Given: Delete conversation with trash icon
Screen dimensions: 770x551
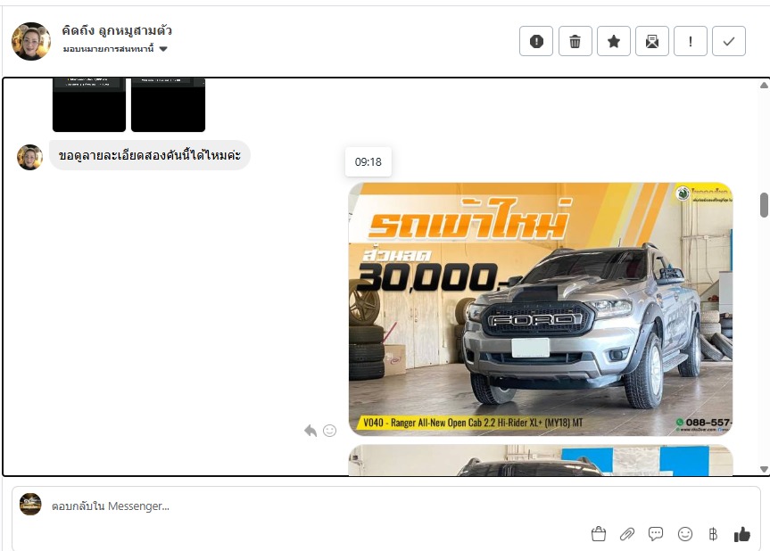Looking at the screenshot, I should pos(575,41).
